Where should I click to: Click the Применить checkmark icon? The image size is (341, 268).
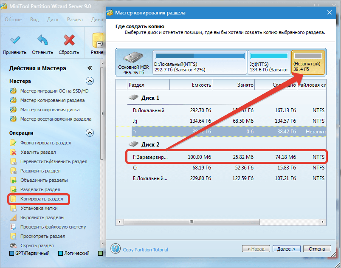click(x=15, y=40)
